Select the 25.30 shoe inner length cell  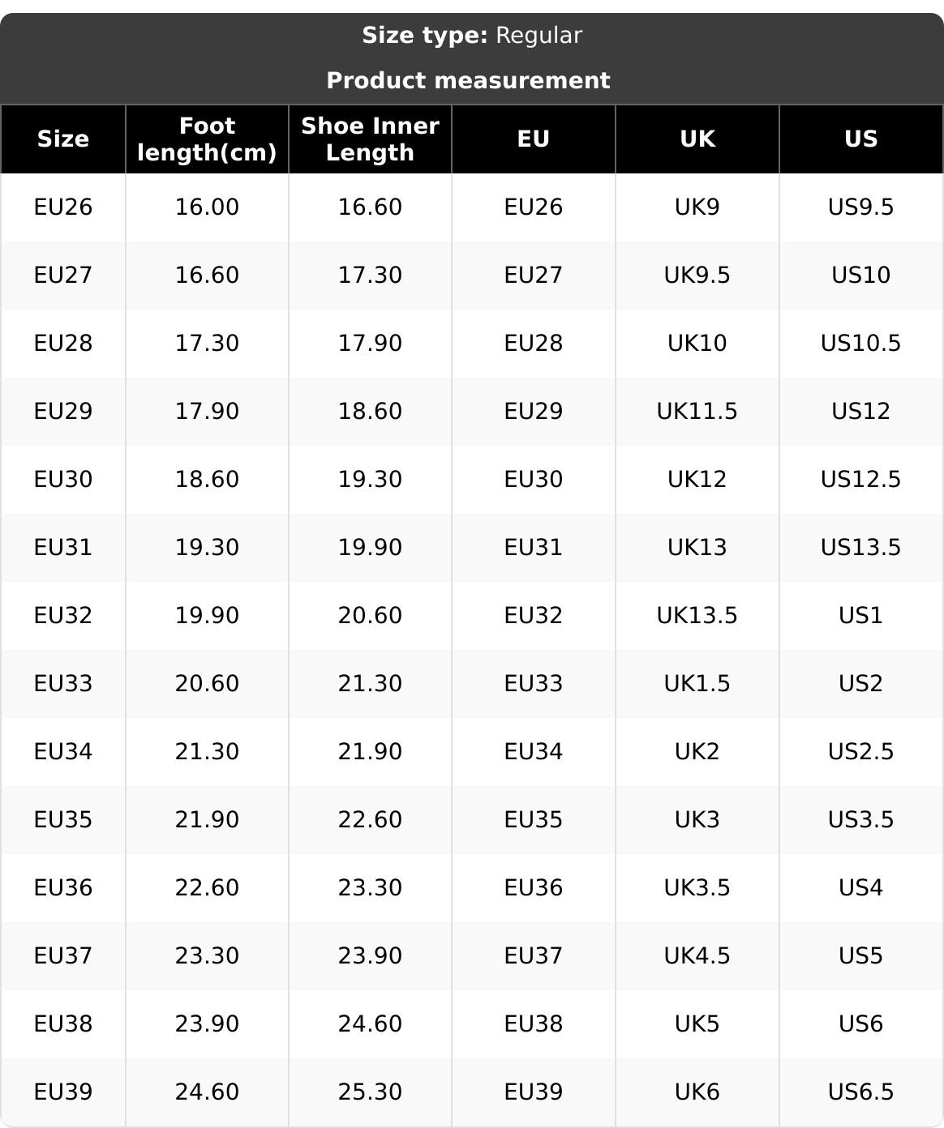pos(370,1092)
